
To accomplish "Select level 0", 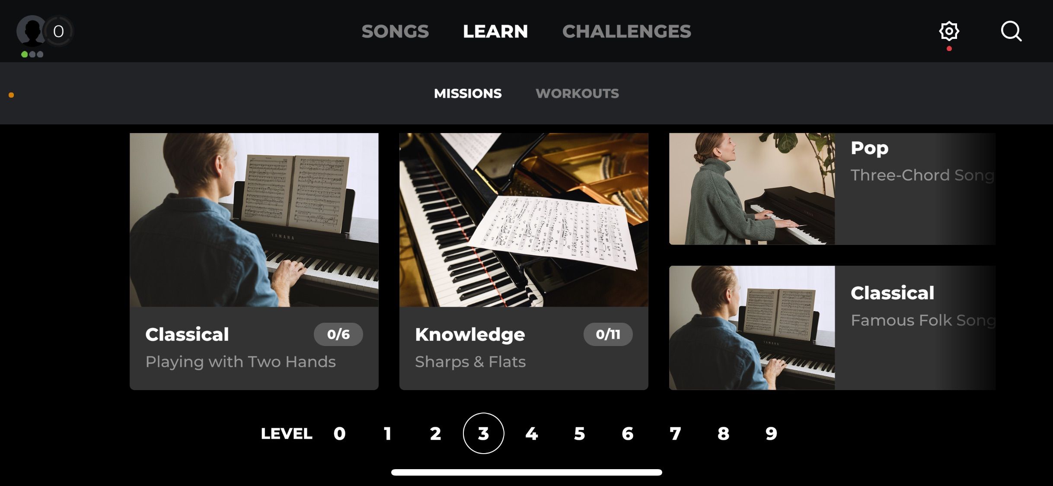I will coord(339,433).
